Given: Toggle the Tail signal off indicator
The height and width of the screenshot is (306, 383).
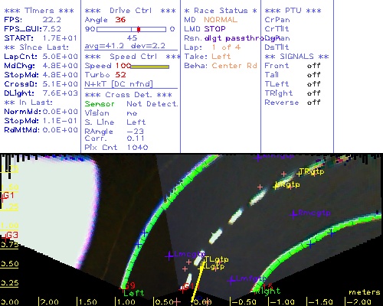Looking at the screenshot, I should 314,75.
